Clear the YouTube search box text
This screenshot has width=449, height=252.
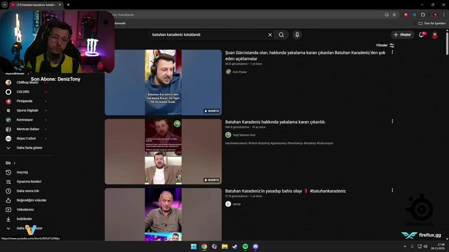pos(270,35)
